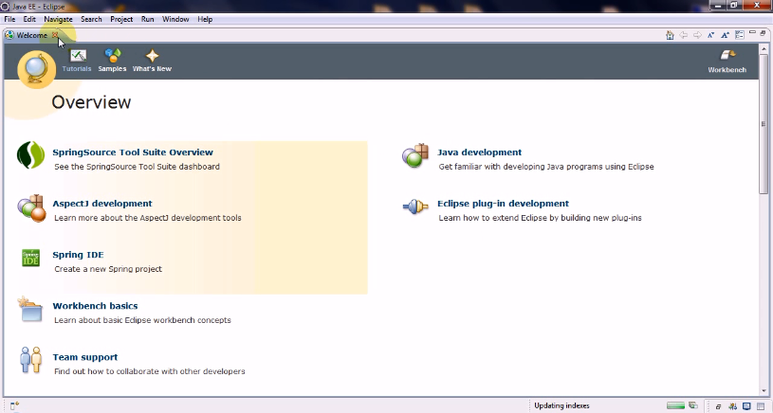Click the Team support people icon
773x413 pixels.
[30, 359]
